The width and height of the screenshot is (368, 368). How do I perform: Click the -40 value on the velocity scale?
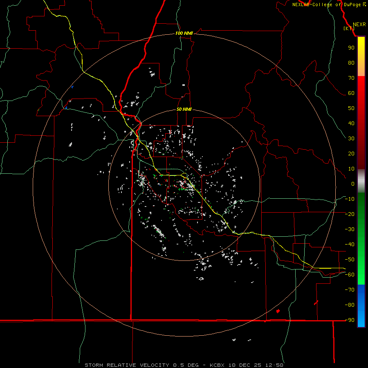[350, 245]
